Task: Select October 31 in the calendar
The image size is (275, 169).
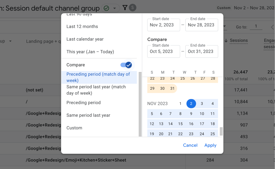Action: (x=172, y=88)
